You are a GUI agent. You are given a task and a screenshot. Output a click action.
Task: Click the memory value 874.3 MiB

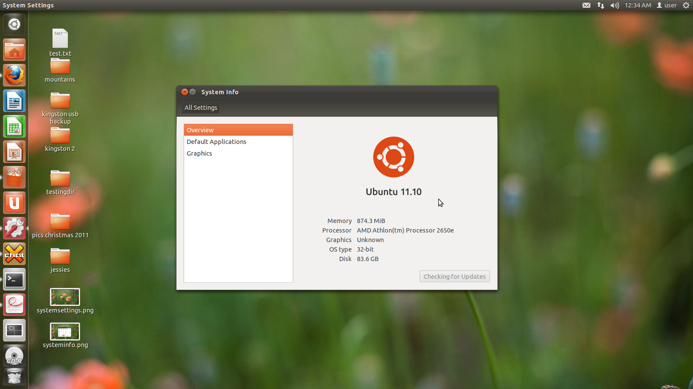371,221
